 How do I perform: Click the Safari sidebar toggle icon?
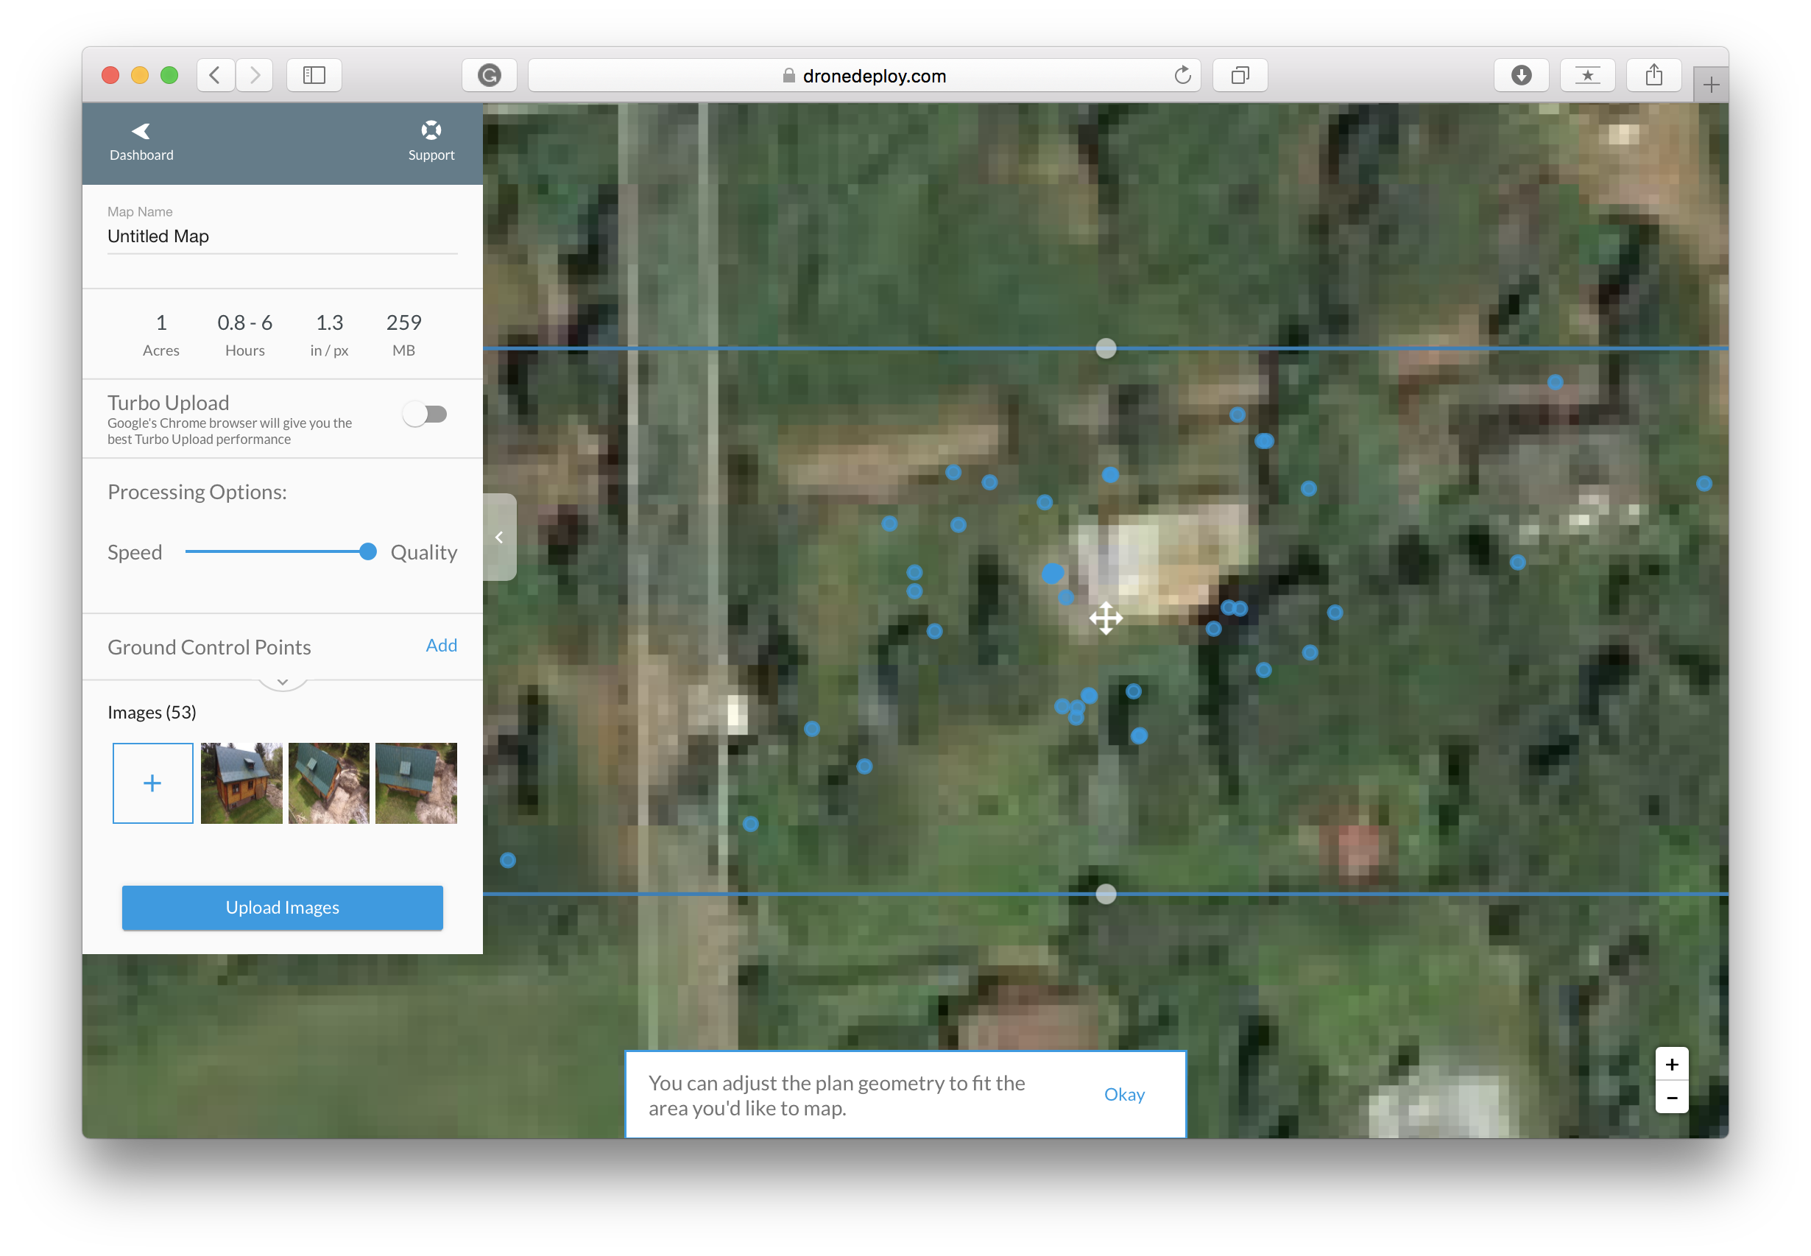point(314,76)
